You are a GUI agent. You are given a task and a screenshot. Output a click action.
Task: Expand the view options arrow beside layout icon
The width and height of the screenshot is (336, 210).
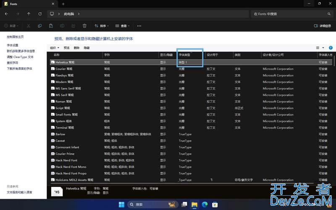(323, 48)
